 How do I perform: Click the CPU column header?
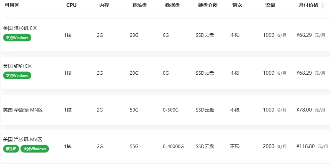point(72,6)
